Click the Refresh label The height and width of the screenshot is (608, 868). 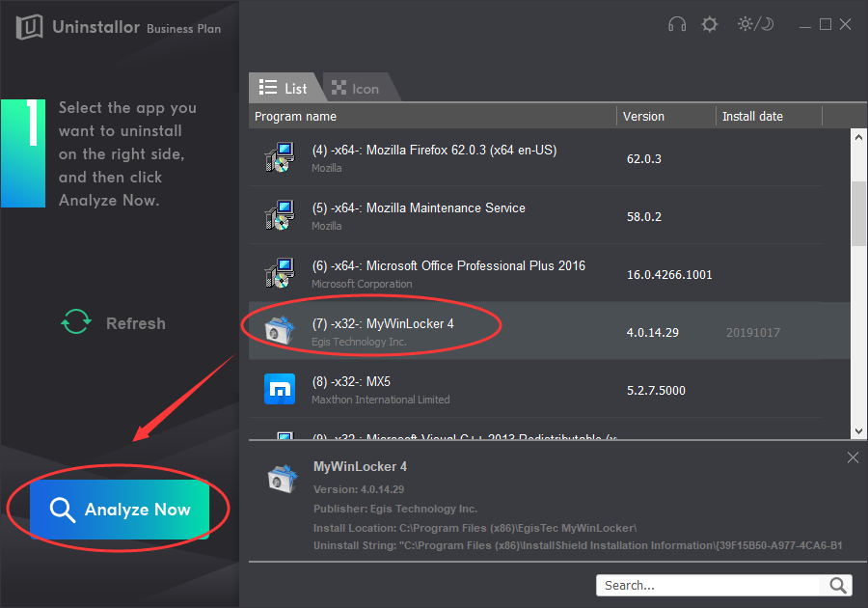coord(136,323)
